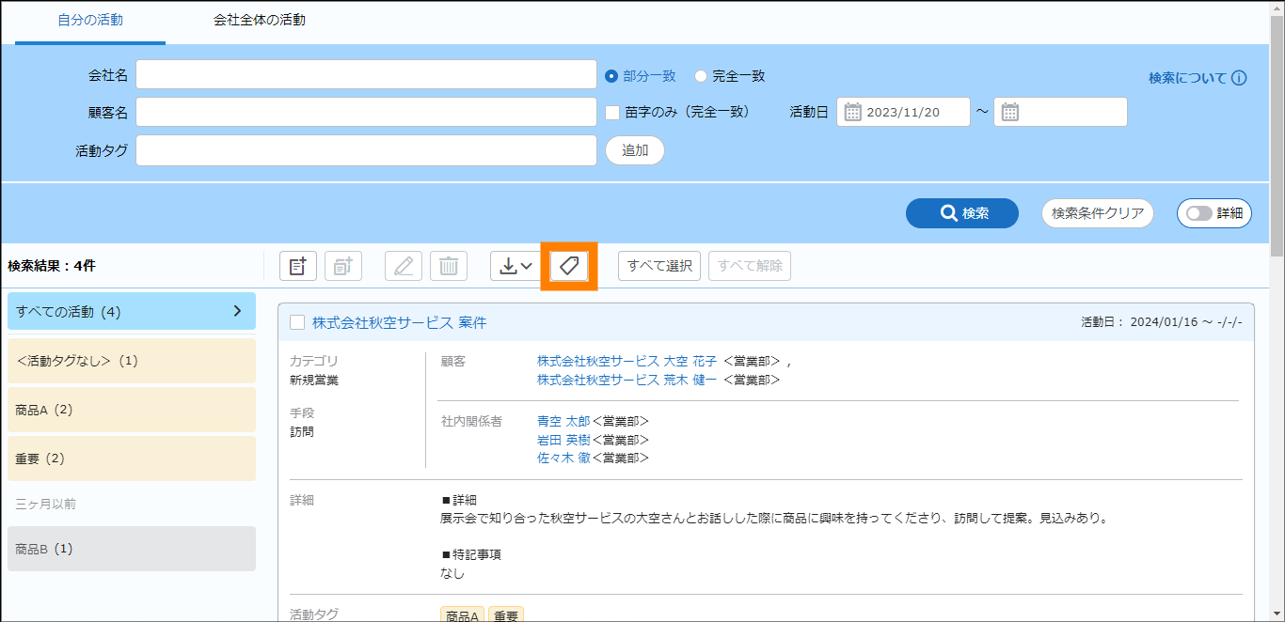The image size is (1285, 622).
Task: Open the 大空 花子 customer link
Action: [x=690, y=361]
